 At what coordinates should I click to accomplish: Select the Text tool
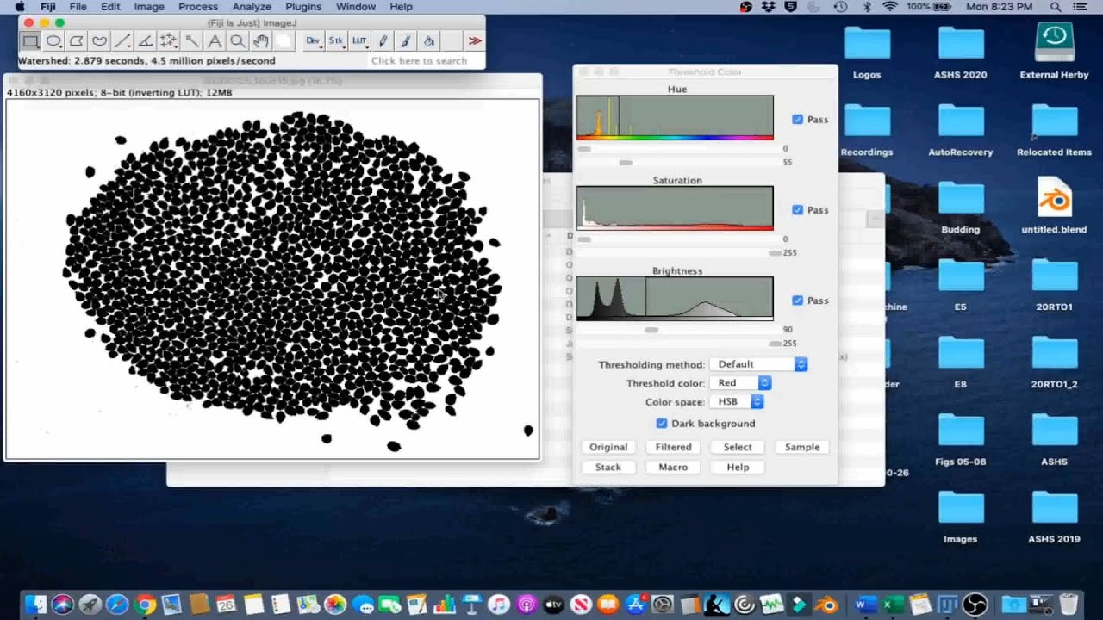pyautogui.click(x=215, y=40)
